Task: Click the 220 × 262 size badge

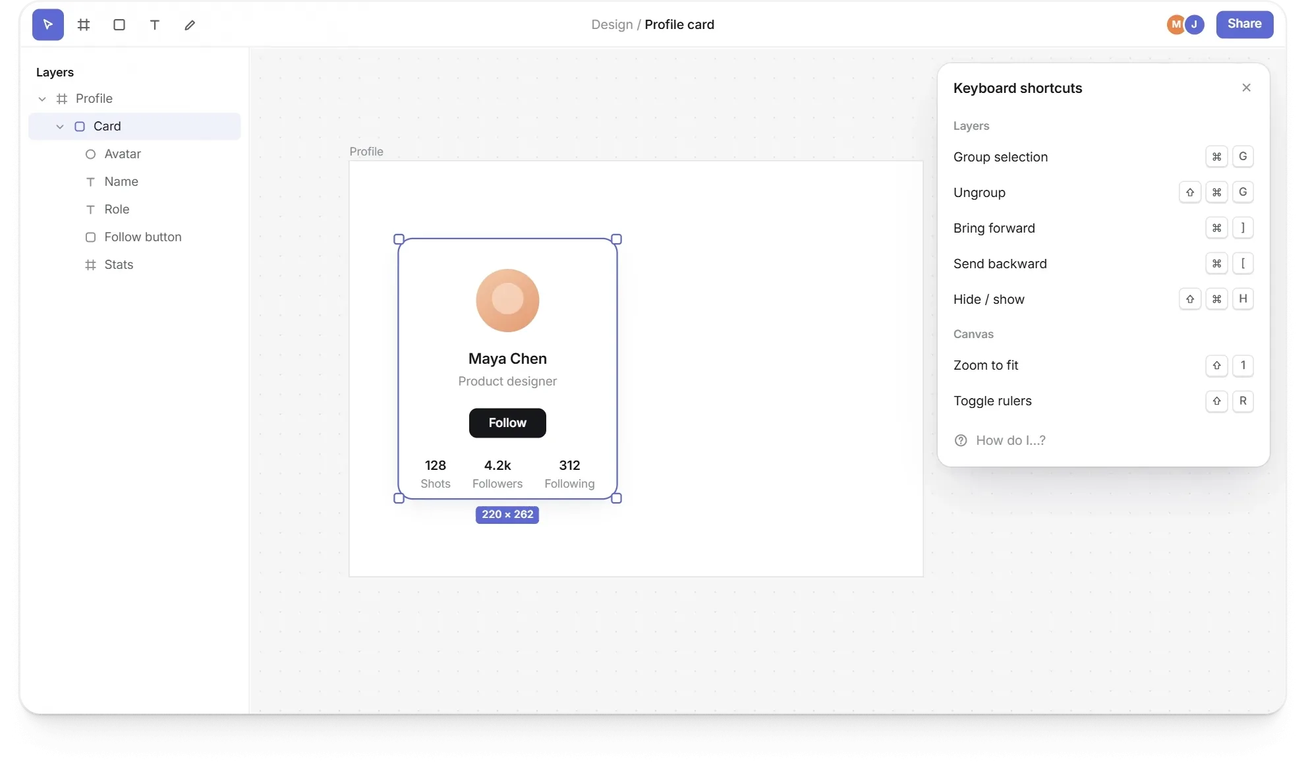Action: coord(507,515)
